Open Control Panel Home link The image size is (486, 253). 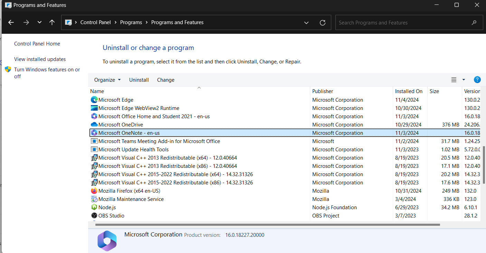(x=37, y=44)
